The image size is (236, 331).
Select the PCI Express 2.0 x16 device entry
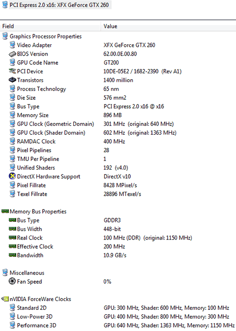[x=57, y=5]
